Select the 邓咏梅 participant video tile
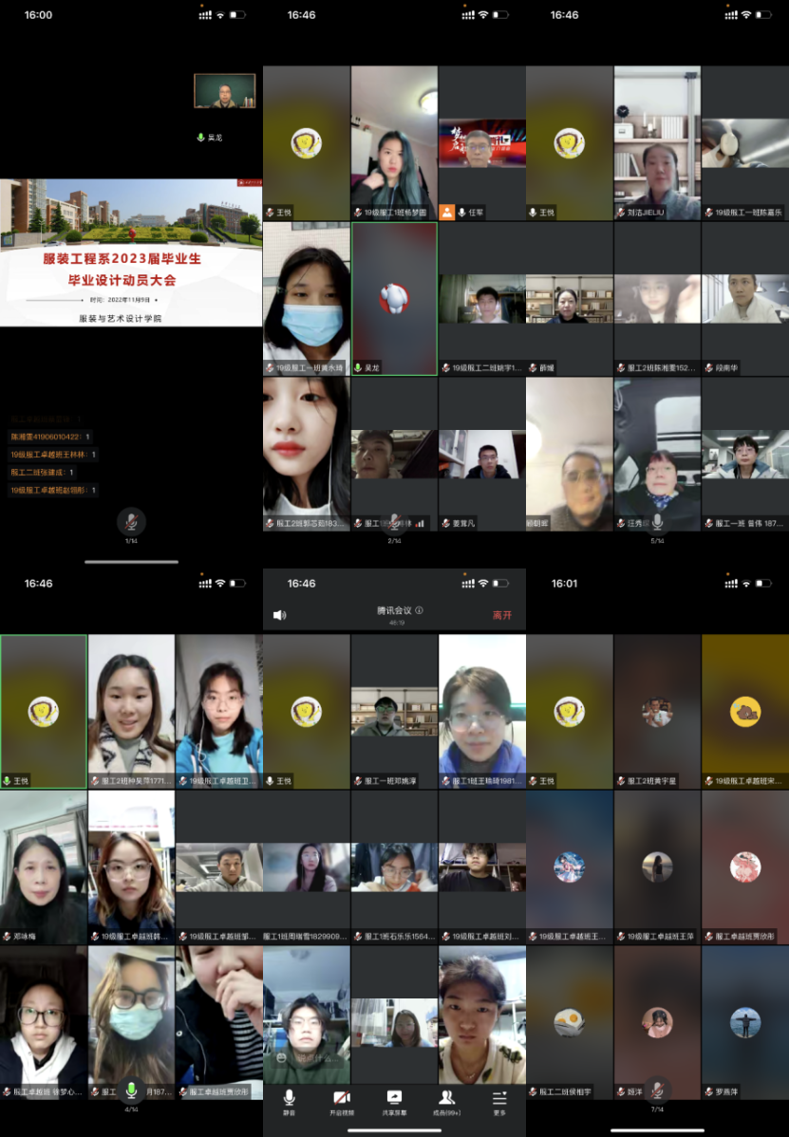The width and height of the screenshot is (789, 1137). point(44,867)
